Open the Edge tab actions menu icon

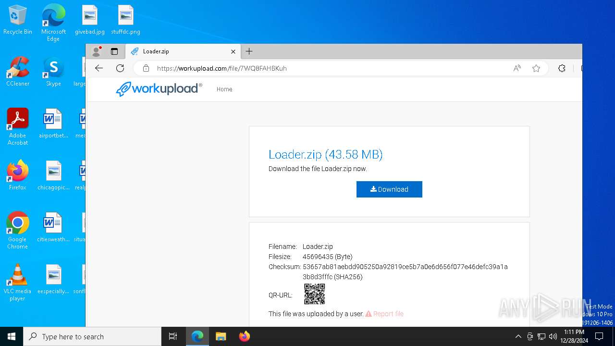pyautogui.click(x=114, y=51)
